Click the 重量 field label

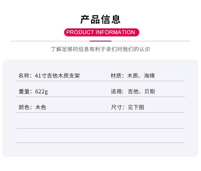[x=24, y=92]
